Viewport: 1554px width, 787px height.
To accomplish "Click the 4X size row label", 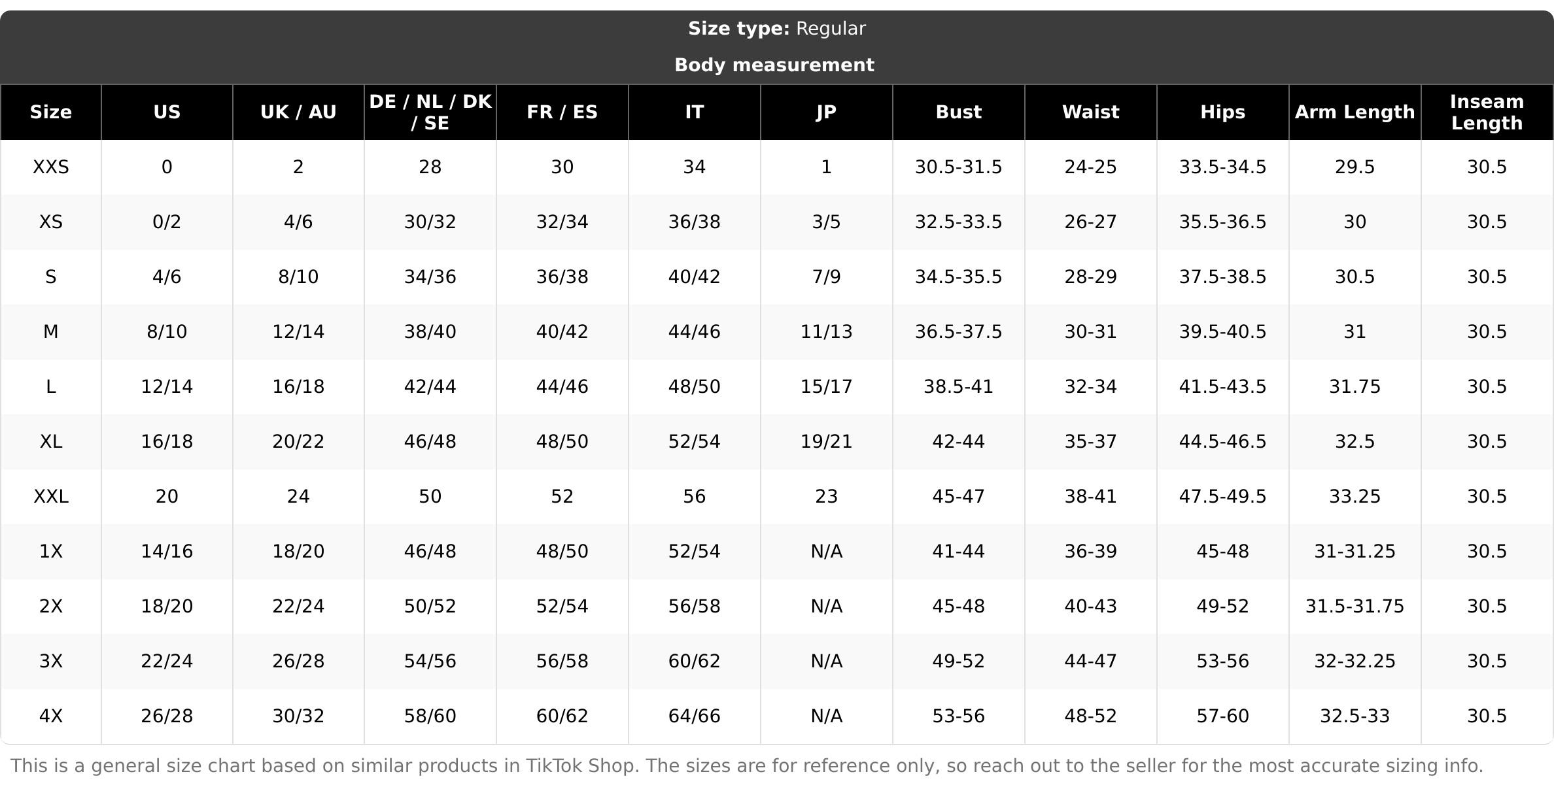I will 51,716.
